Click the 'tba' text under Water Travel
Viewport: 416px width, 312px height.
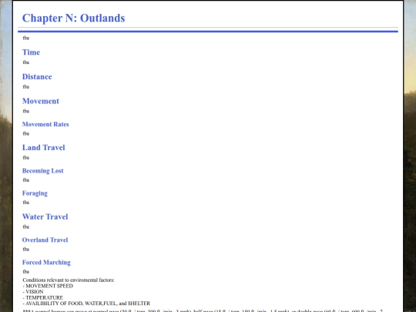[26, 226]
